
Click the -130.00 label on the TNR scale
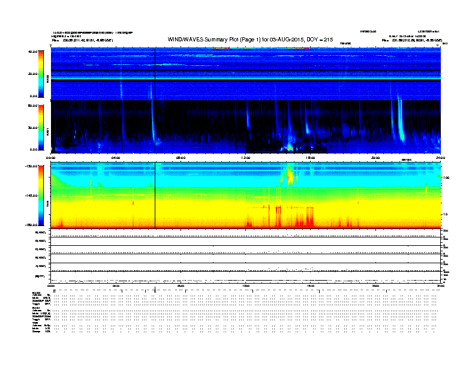32,166
